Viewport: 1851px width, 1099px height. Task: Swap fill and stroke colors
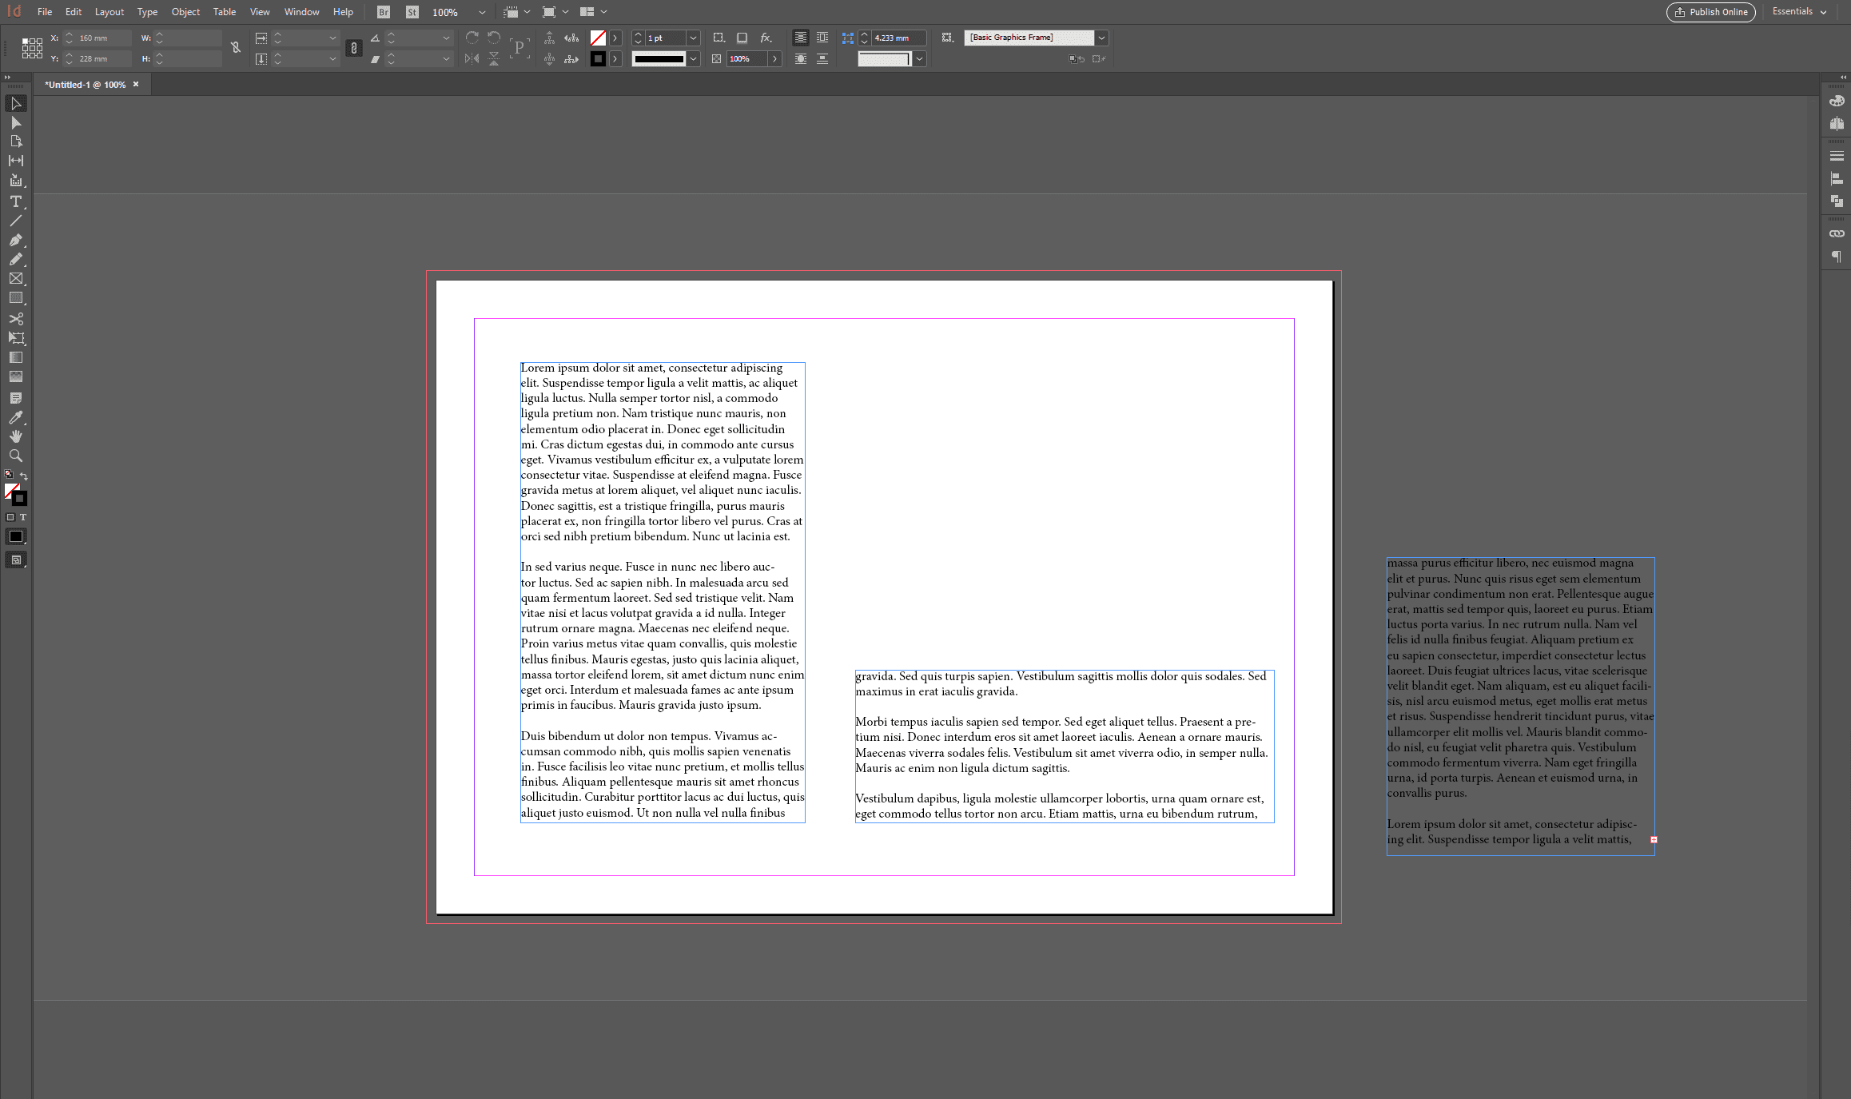[x=25, y=476]
